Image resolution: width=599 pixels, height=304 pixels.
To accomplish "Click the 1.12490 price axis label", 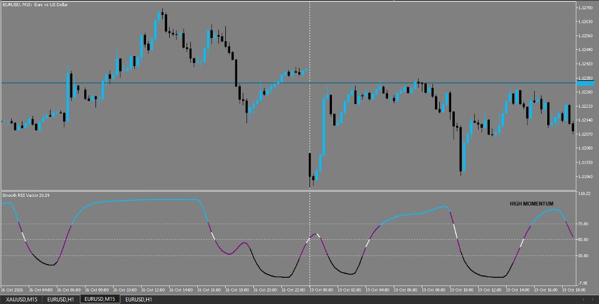I will [x=586, y=50].
